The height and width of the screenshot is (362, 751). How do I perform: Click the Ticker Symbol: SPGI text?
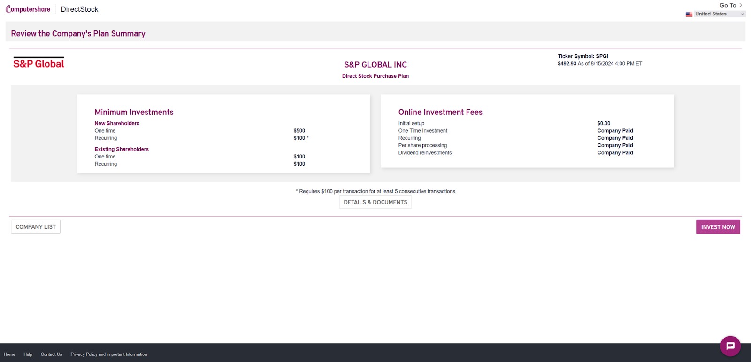pyautogui.click(x=583, y=56)
